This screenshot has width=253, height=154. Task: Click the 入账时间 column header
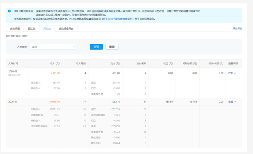(x=13, y=64)
